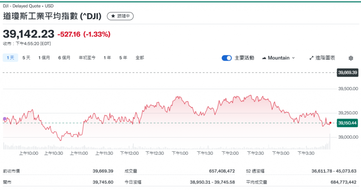Click red current-price dot at chart end
Screen dimensions: 361x190
tap(330, 123)
